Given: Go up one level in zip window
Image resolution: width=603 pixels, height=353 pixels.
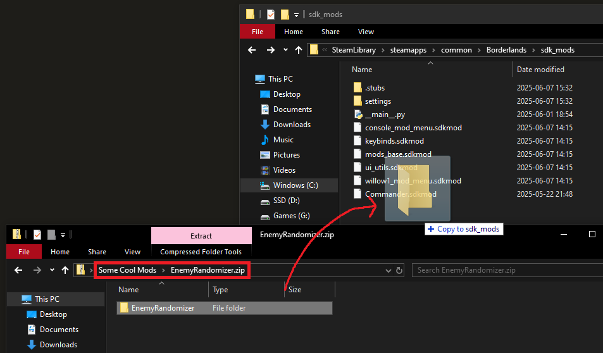Looking at the screenshot, I should 65,270.
